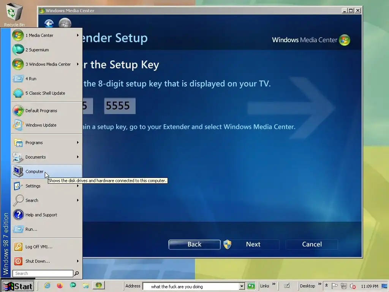Viewport: 389px width, 292px height.
Task: Click the Media Center back arrow
Action: 49,24
